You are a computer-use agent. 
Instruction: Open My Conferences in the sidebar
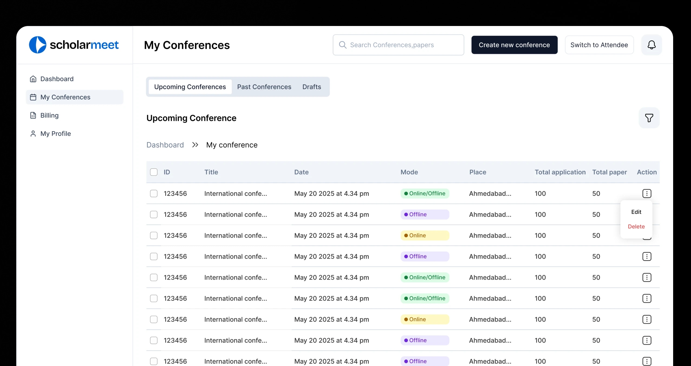[x=74, y=97]
